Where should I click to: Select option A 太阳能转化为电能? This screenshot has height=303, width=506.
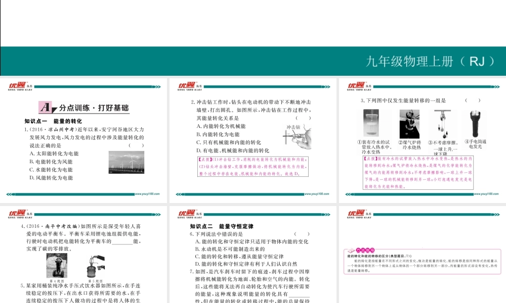click(54, 154)
